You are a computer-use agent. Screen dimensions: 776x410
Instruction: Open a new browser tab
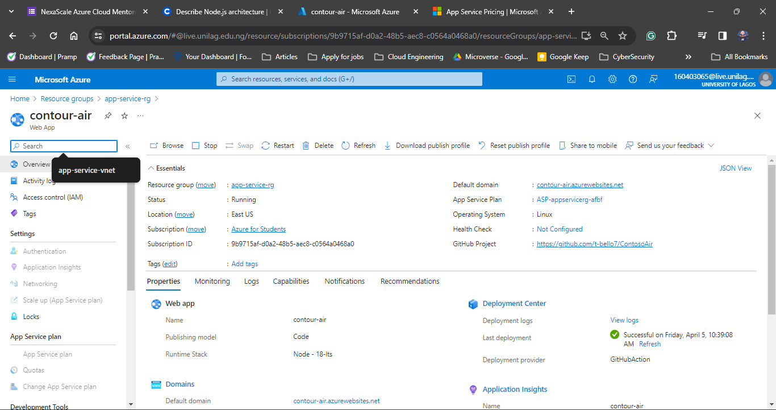click(x=571, y=11)
